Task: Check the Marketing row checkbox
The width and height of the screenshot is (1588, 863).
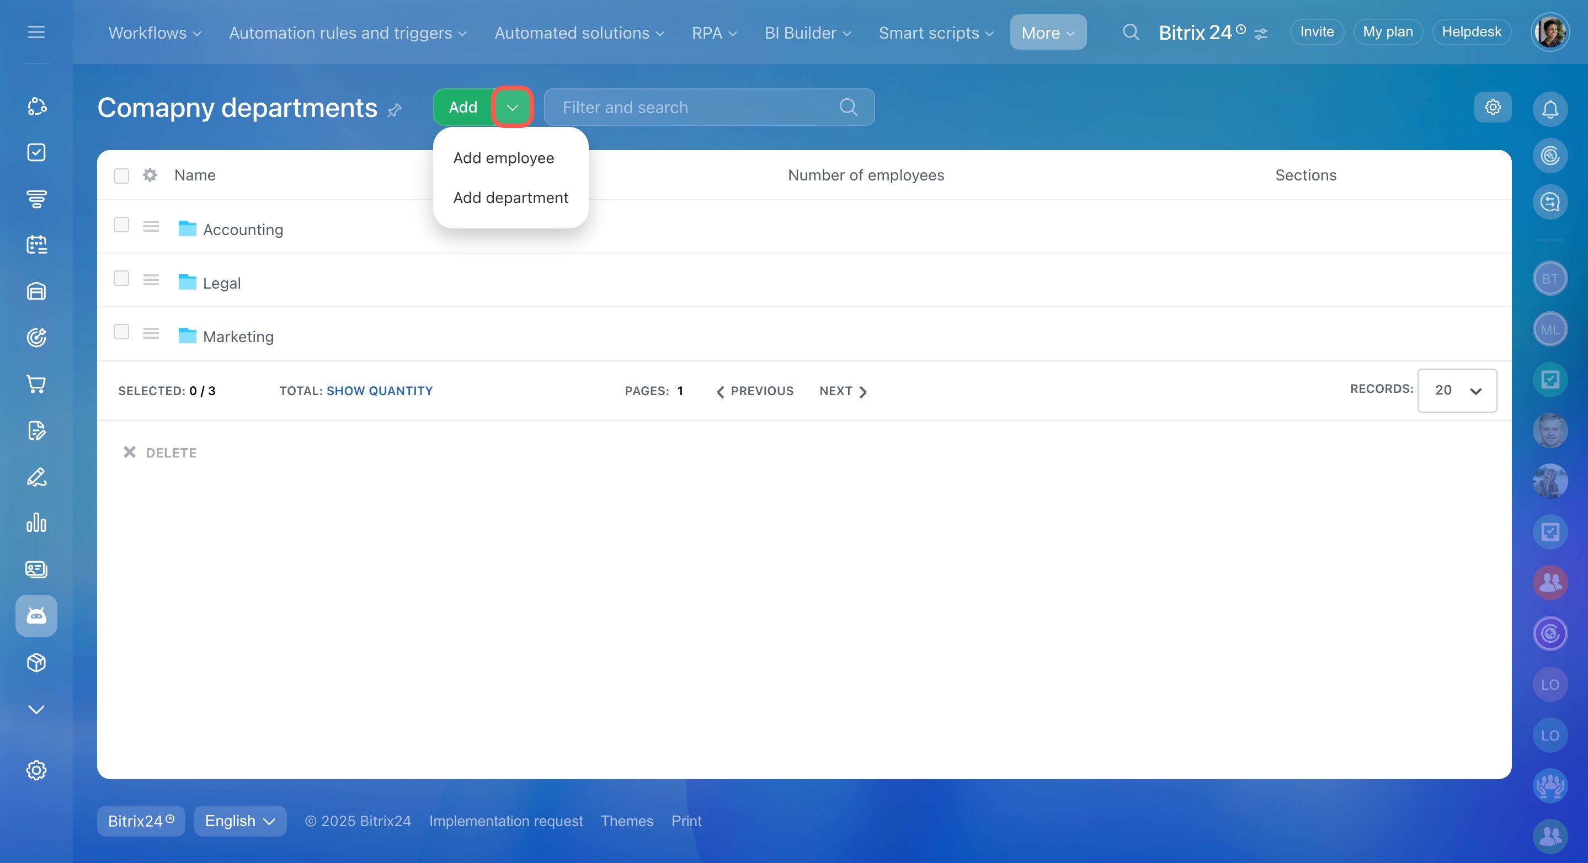Action: (x=121, y=332)
